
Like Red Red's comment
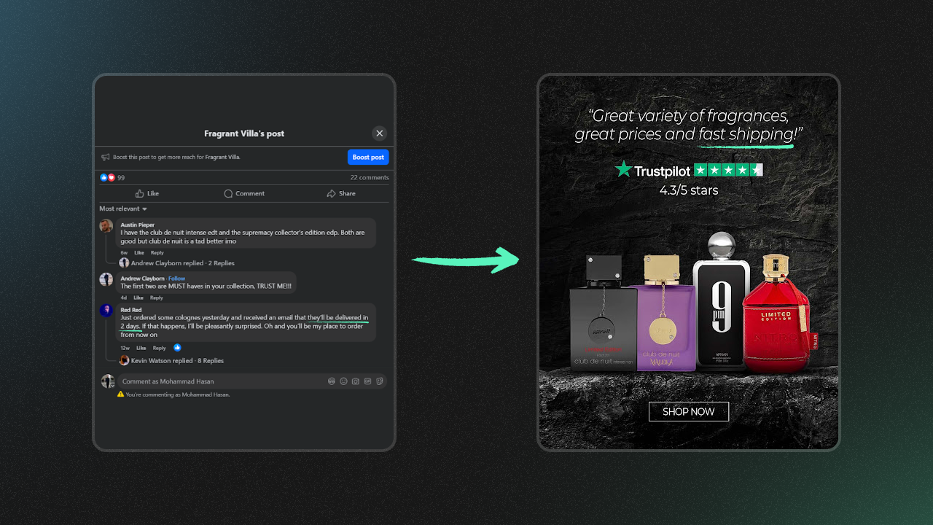[141, 348]
